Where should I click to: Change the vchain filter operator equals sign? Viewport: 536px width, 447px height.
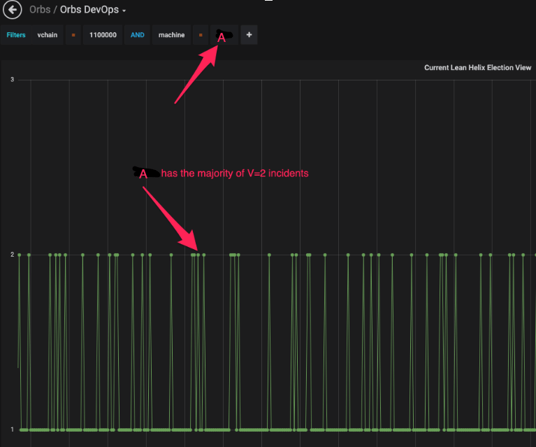click(73, 35)
